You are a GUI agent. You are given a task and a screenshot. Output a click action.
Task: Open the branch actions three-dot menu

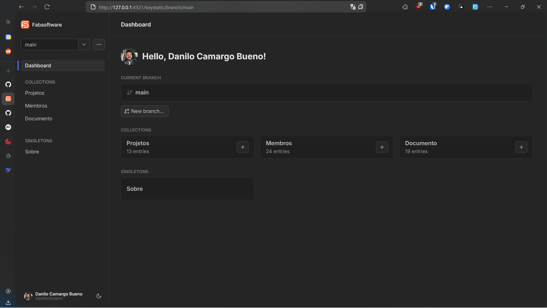pos(99,44)
